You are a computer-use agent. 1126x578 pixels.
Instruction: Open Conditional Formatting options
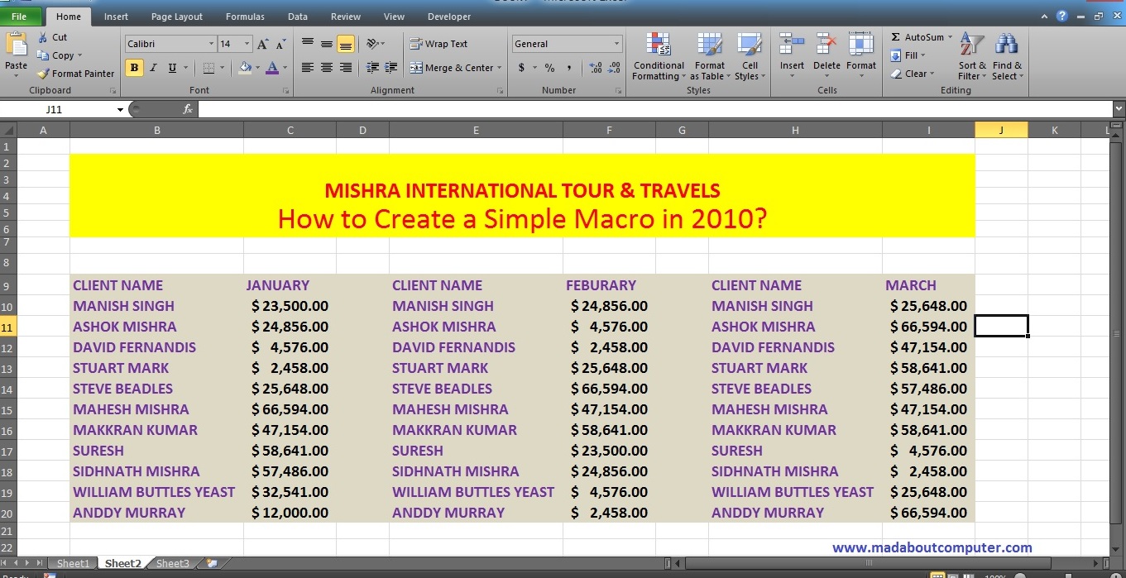coord(658,55)
